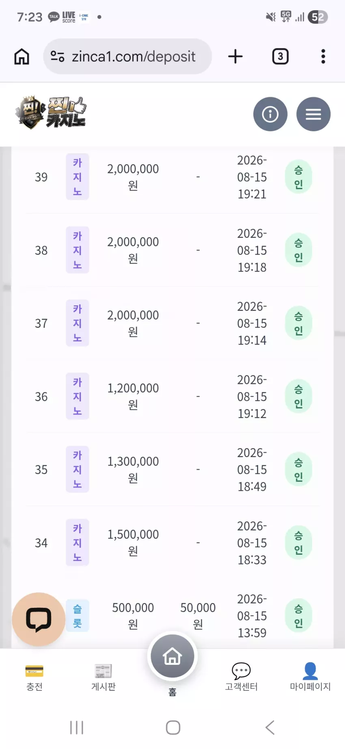Viewport: 345px width, 749px height.
Task: Tap the center 홈 button
Action: point(172,656)
